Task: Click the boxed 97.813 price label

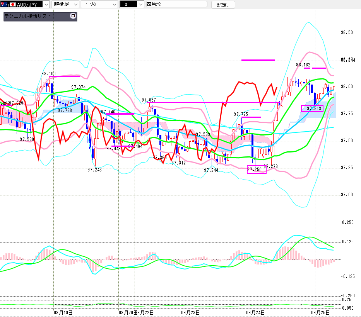Action: pos(312,108)
